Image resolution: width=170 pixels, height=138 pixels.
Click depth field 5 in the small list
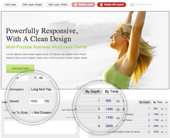(x=149, y=126)
